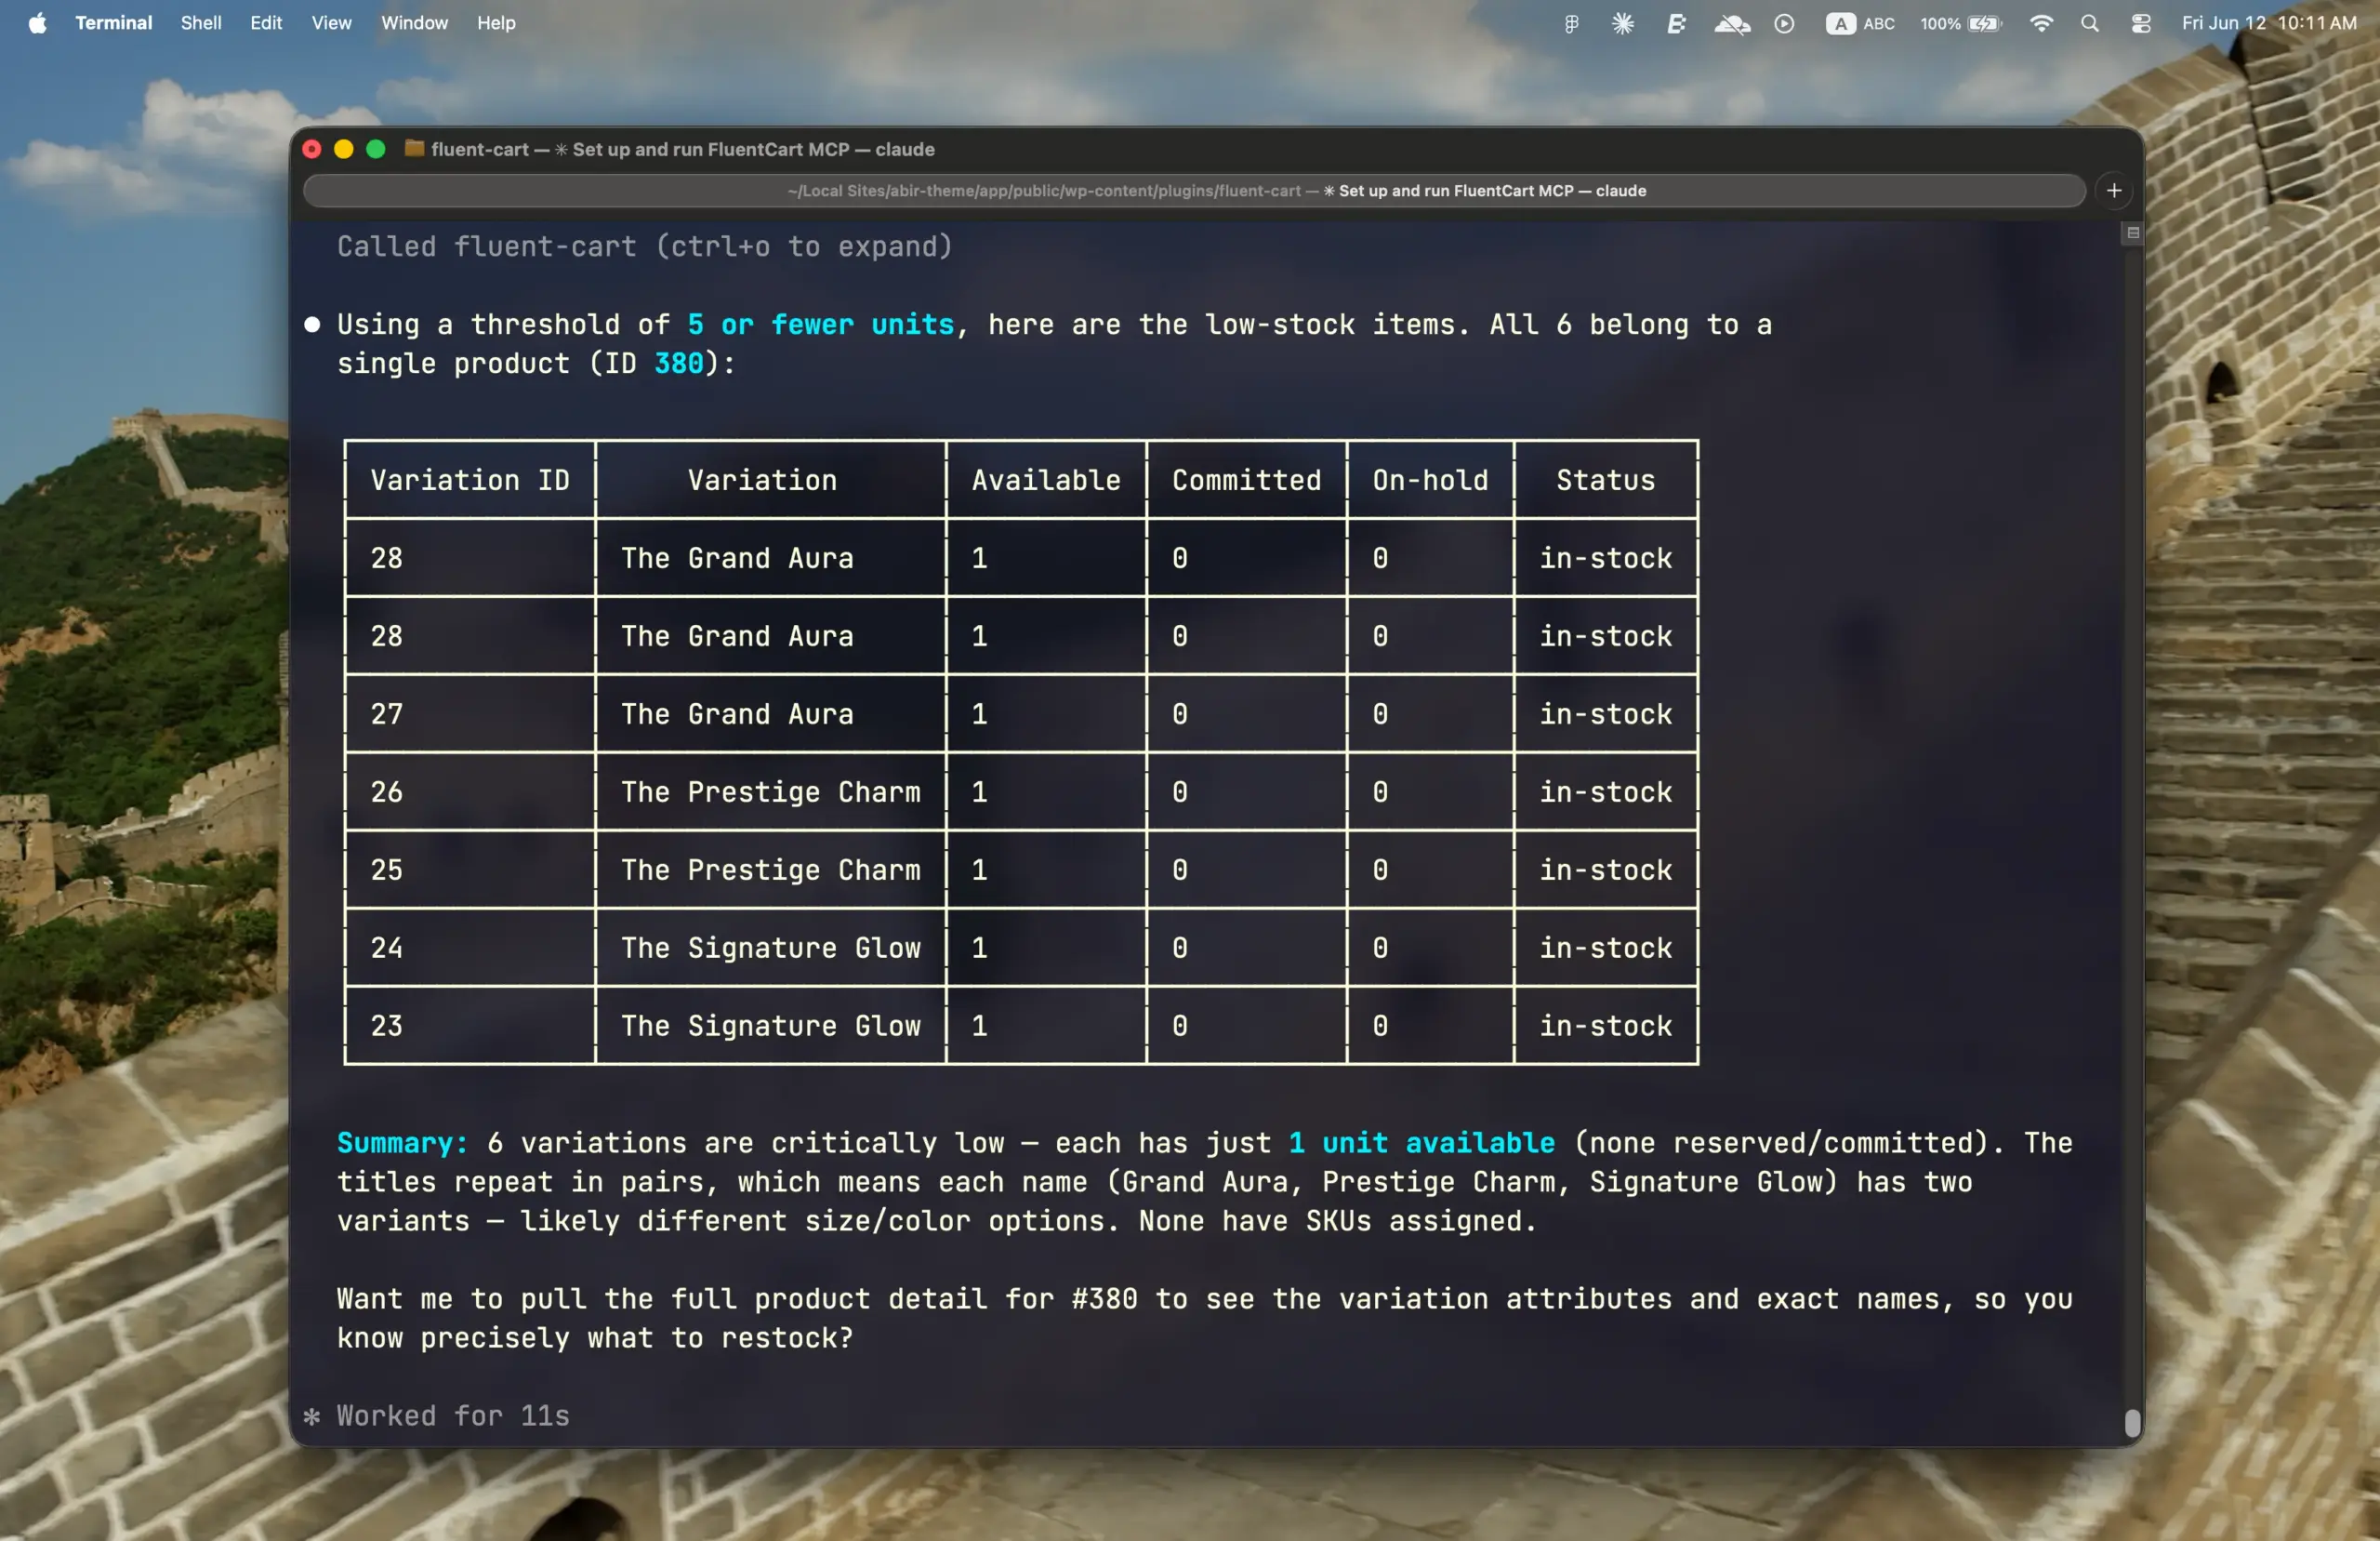Viewport: 2380px width, 1541px height.
Task: Open the Help menu
Action: point(496,23)
